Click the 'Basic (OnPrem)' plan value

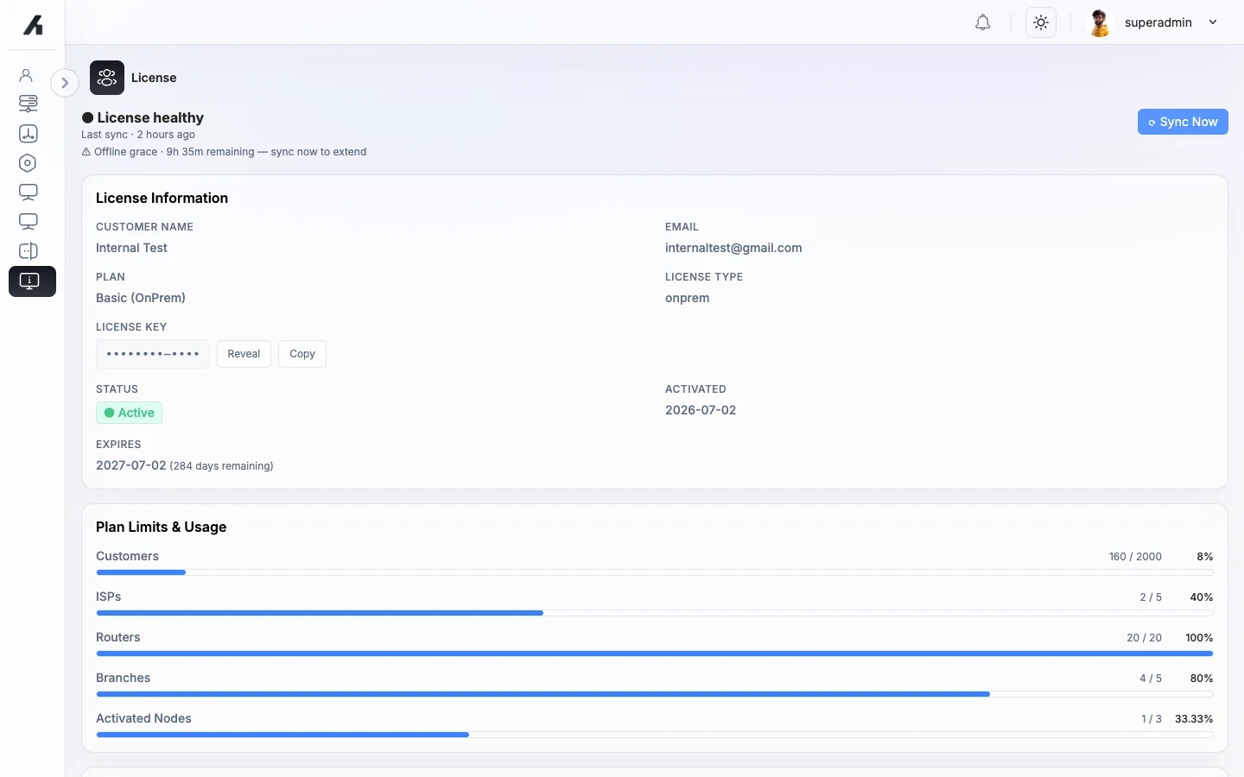point(141,298)
